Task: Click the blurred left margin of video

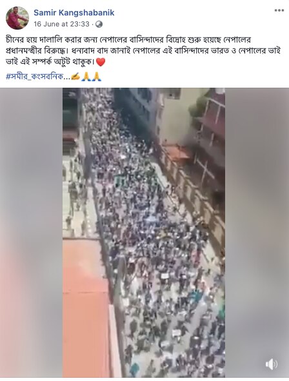Action: pos(31,233)
